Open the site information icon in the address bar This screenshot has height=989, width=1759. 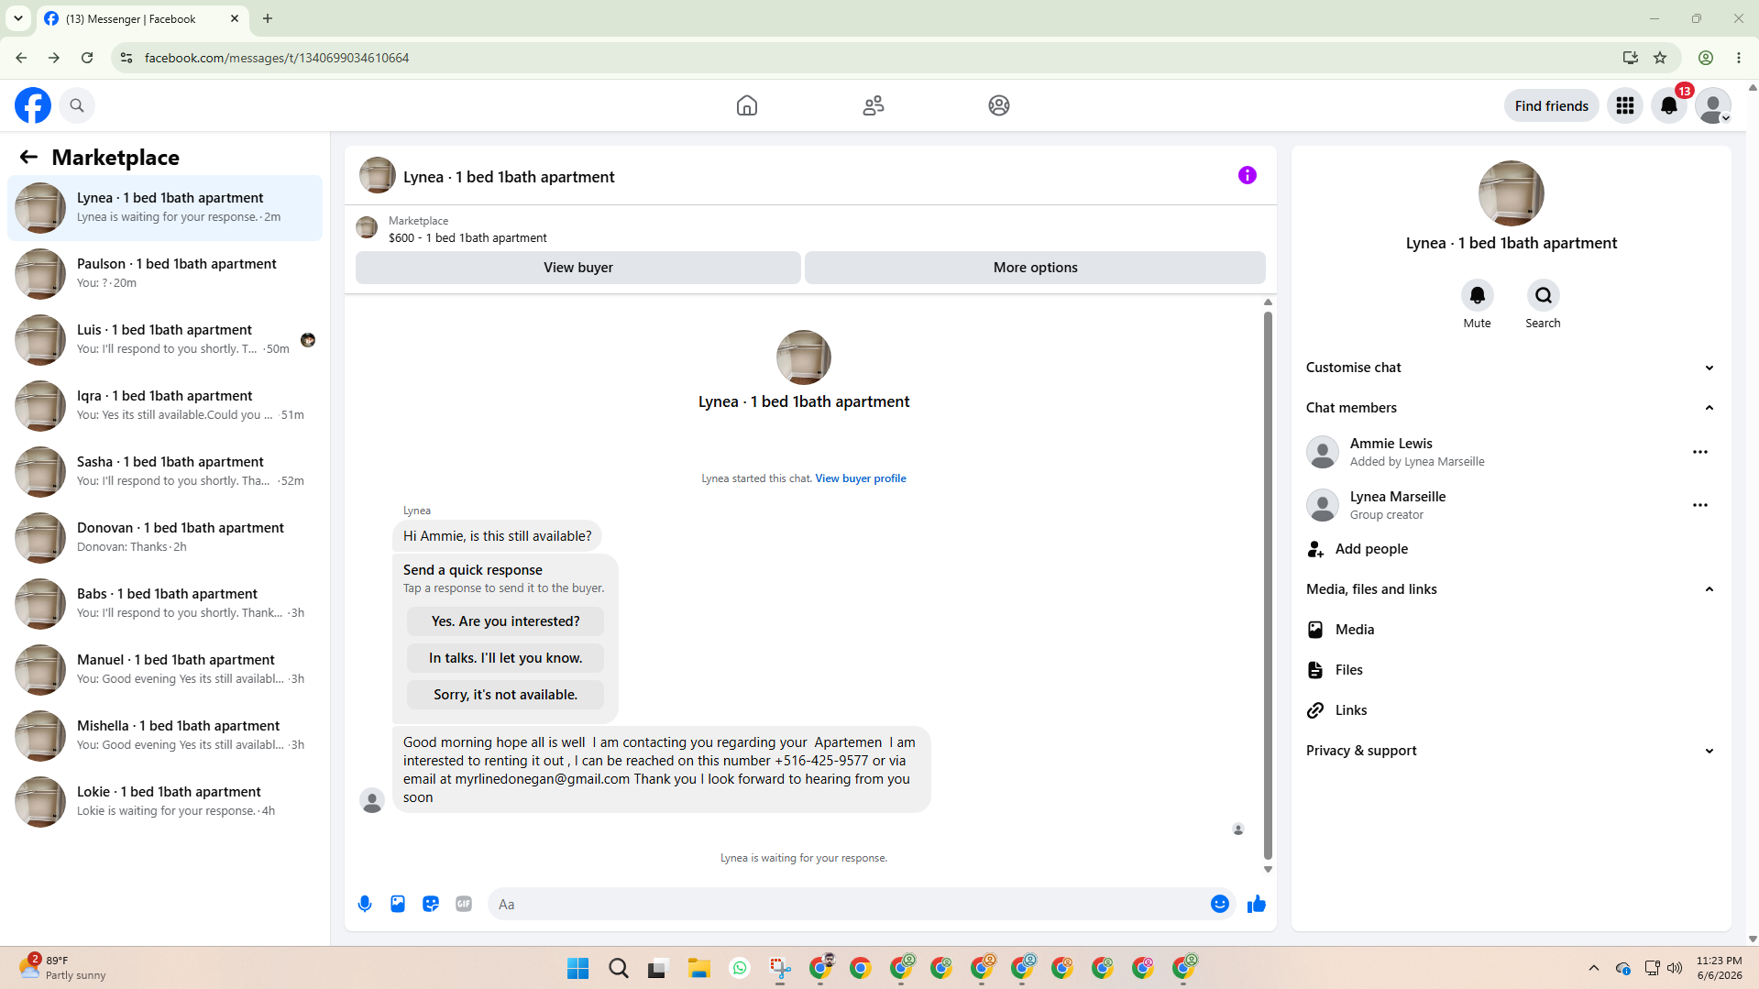pyautogui.click(x=126, y=58)
